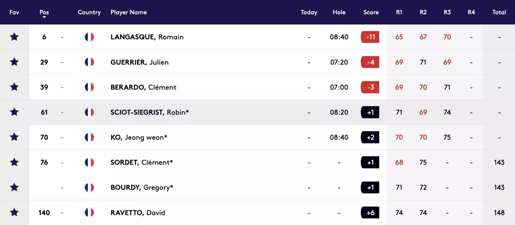Click the star icon beside Sciot-Siegrist
This screenshot has width=515, height=225.
(x=14, y=112)
